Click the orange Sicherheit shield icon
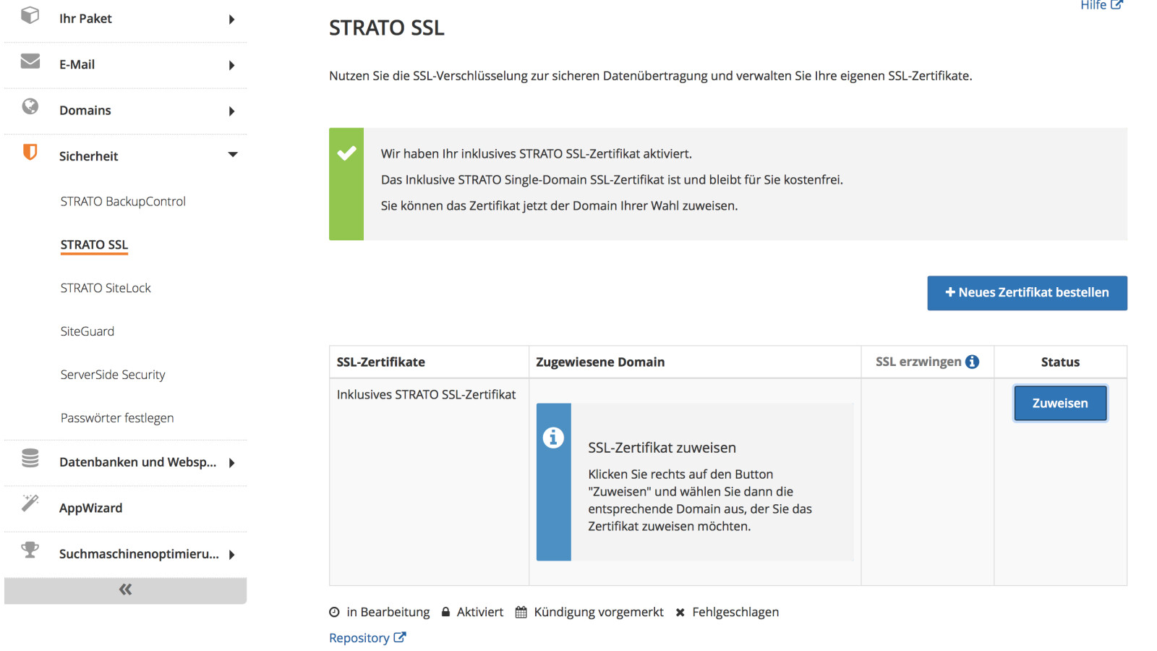Viewport: 1157px width, 651px height. point(30,154)
